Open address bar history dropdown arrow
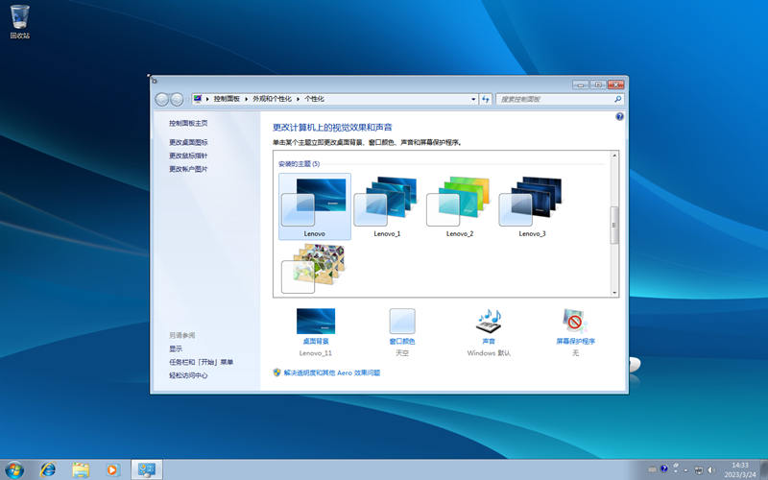The image size is (768, 480). pyautogui.click(x=473, y=99)
